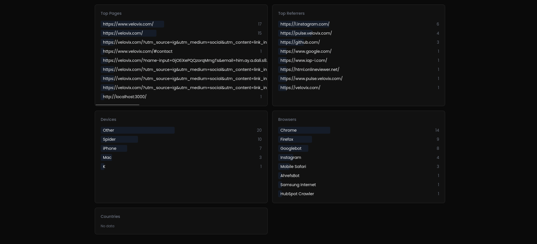537x244 pixels.
Task: Click the Top Pages panel heading
Action: (111, 13)
